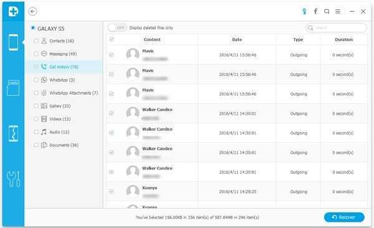Uncheck the first Mavis call entry
Image resolution: width=374 pixels, height=228 pixels.
pos(112,55)
